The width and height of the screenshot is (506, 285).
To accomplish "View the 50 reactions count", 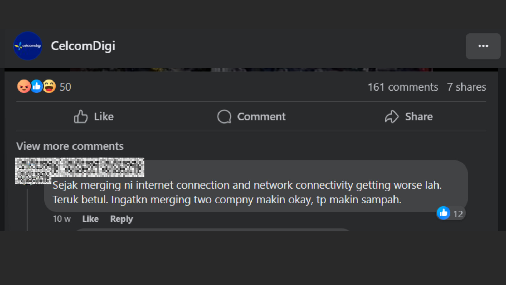I will [65, 87].
